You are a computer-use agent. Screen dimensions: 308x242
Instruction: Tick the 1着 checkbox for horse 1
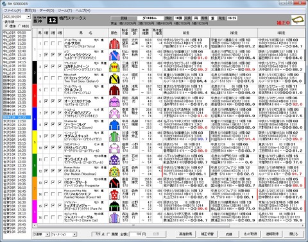point(46,44)
